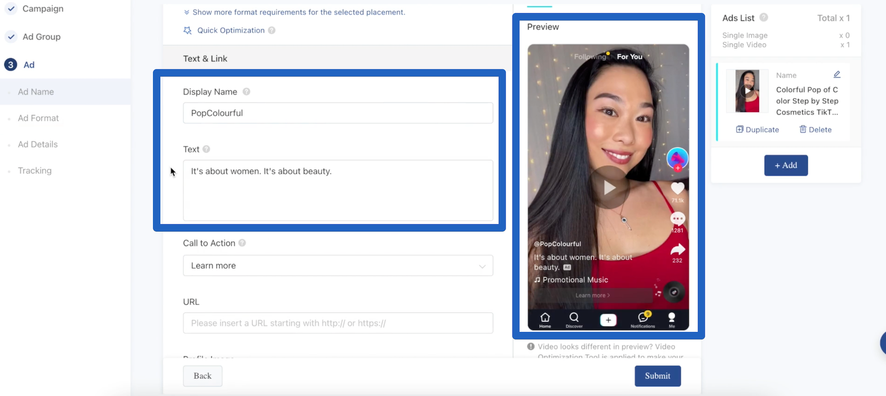Expand Show more format requirements link
This screenshot has width=886, height=396.
[x=298, y=12]
